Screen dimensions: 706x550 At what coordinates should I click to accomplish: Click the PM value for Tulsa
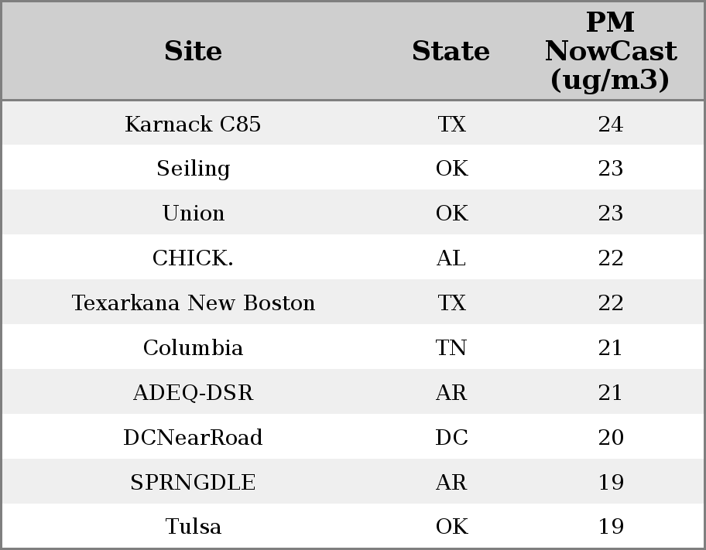tap(611, 527)
